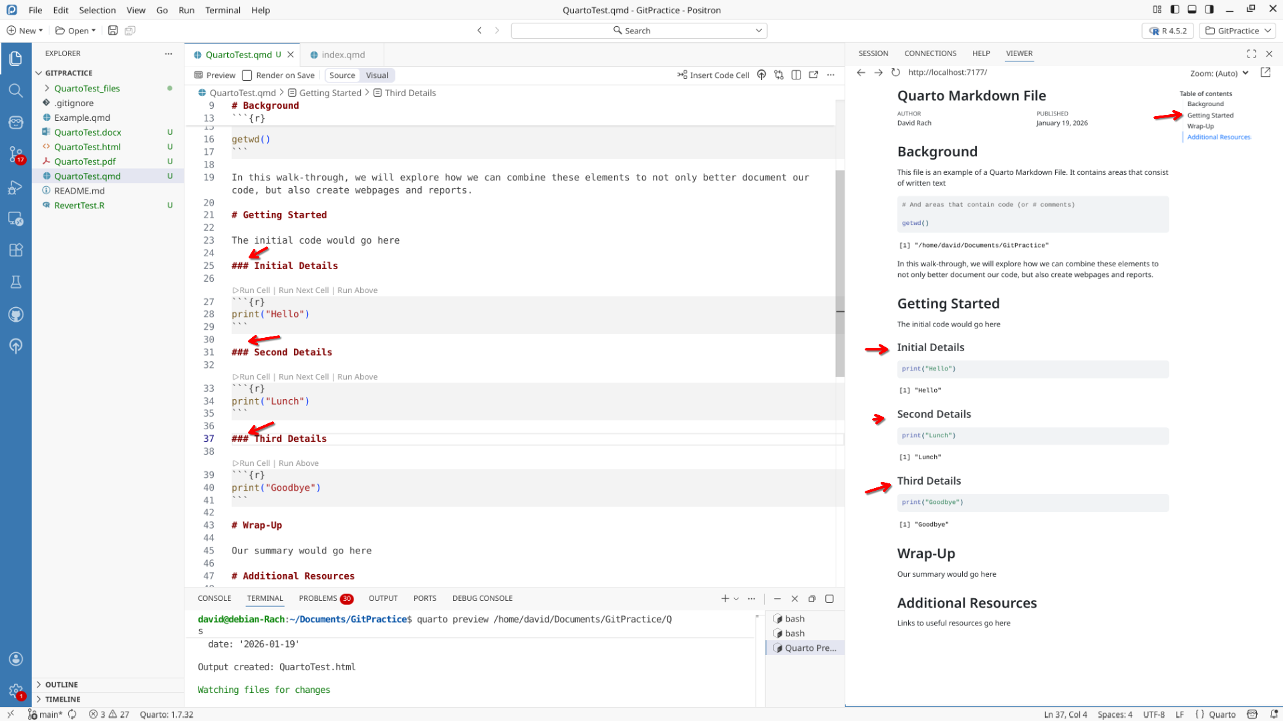Open Run and Debug view
The image size is (1283, 721).
(x=15, y=188)
